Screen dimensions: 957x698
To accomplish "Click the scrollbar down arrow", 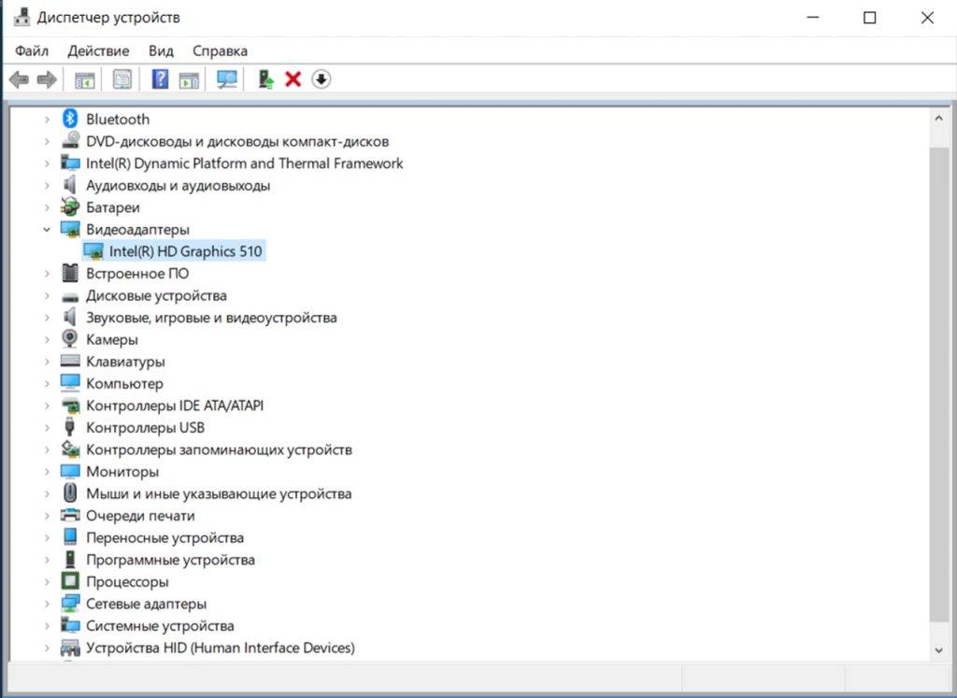I will pyautogui.click(x=939, y=649).
